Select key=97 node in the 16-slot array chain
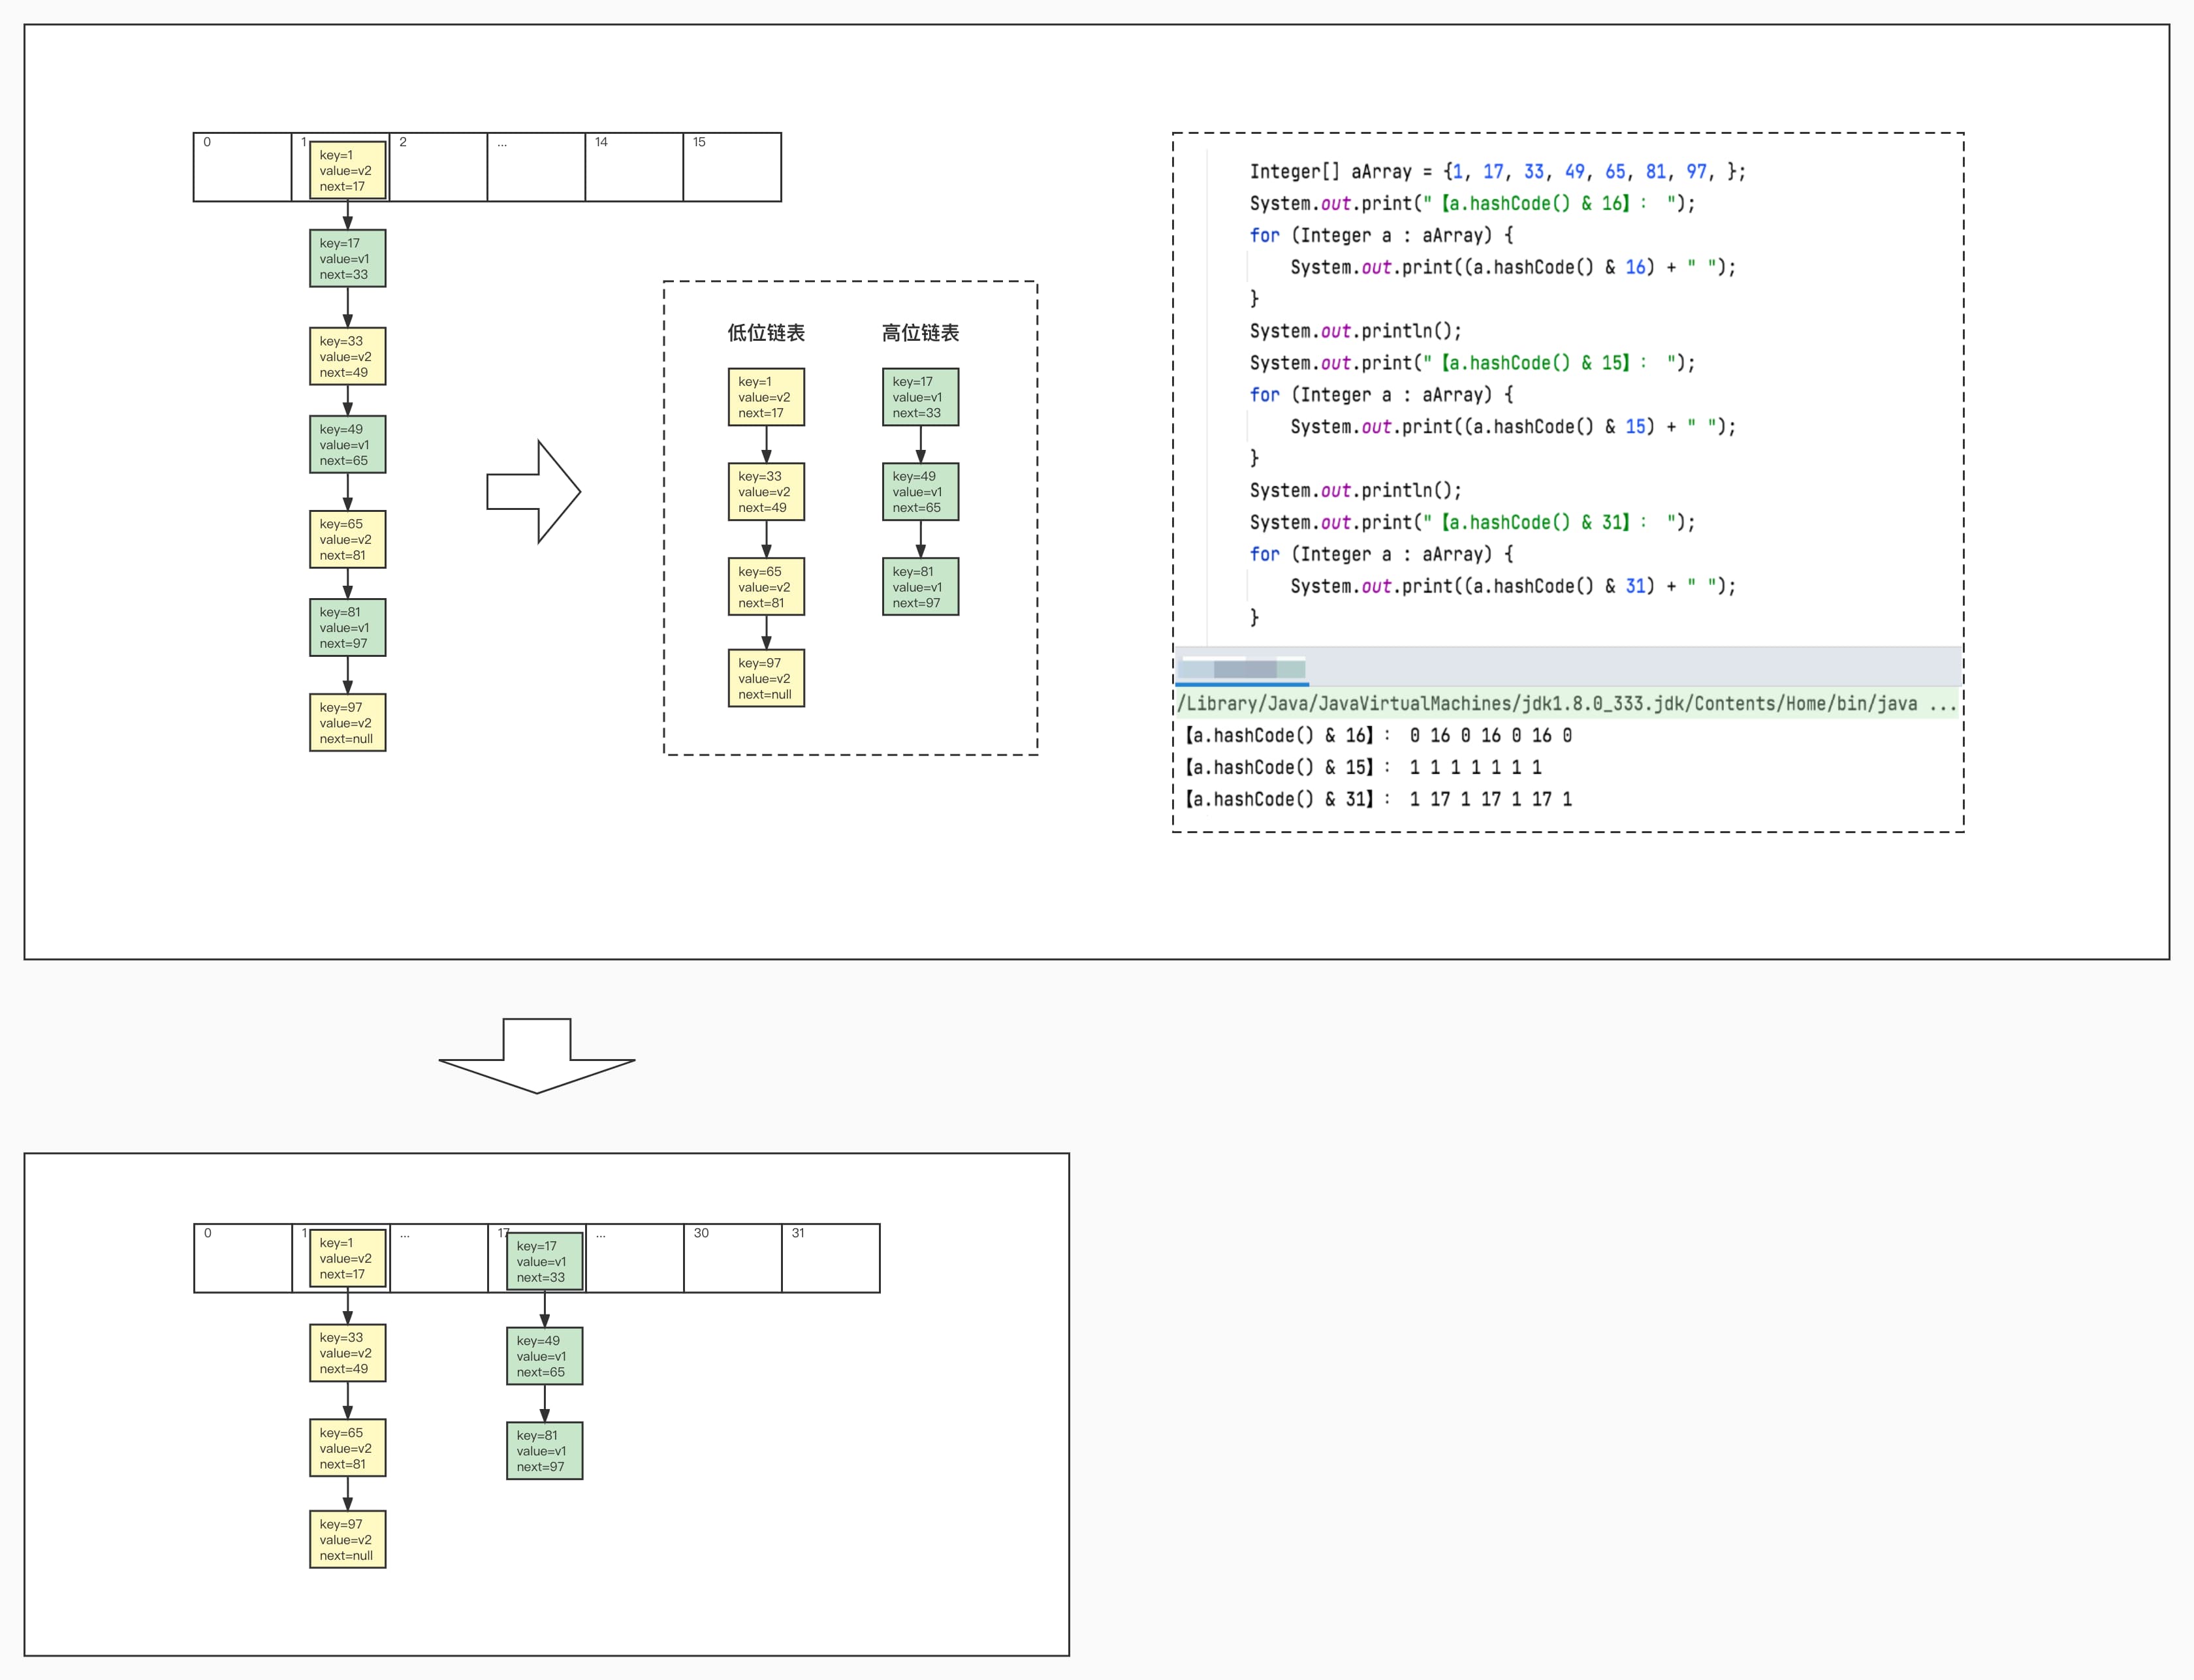Viewport: 2194px width, 1680px height. 347,723
